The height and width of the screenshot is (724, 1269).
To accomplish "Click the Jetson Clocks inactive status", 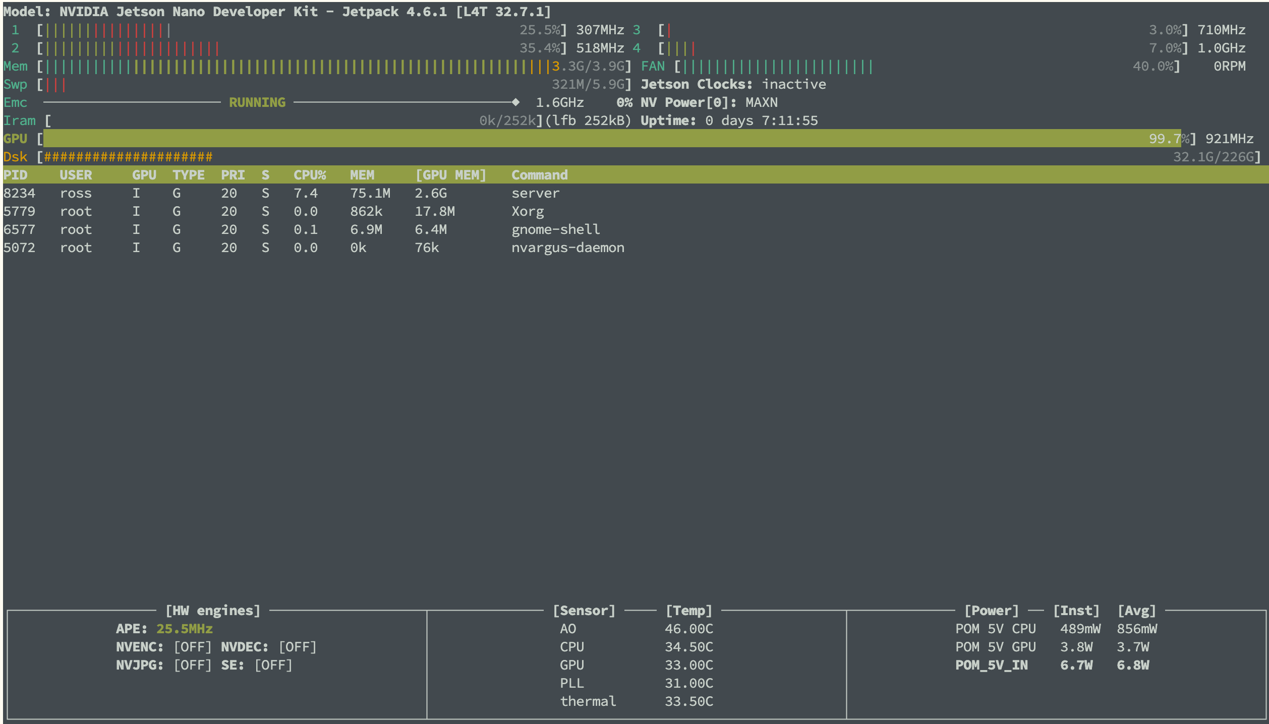I will [x=733, y=84].
